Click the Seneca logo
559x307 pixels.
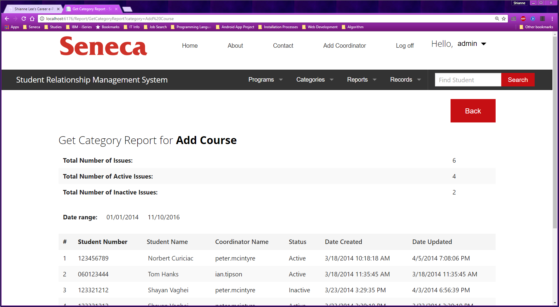pyautogui.click(x=103, y=46)
